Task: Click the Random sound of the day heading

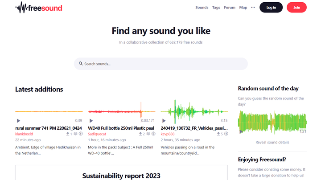Action: coord(268,89)
